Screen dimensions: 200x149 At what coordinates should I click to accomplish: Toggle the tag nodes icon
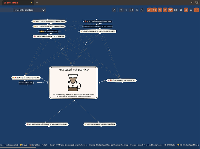[181, 10]
